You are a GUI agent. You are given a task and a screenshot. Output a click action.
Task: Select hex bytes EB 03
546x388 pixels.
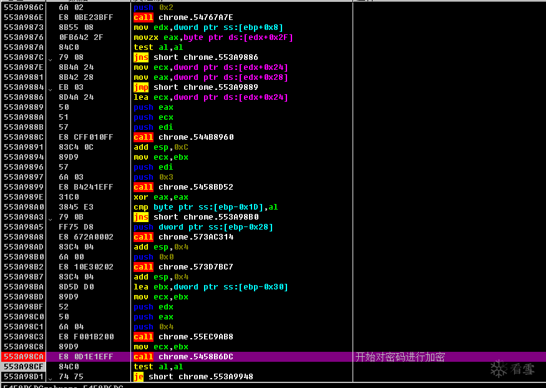coord(71,87)
